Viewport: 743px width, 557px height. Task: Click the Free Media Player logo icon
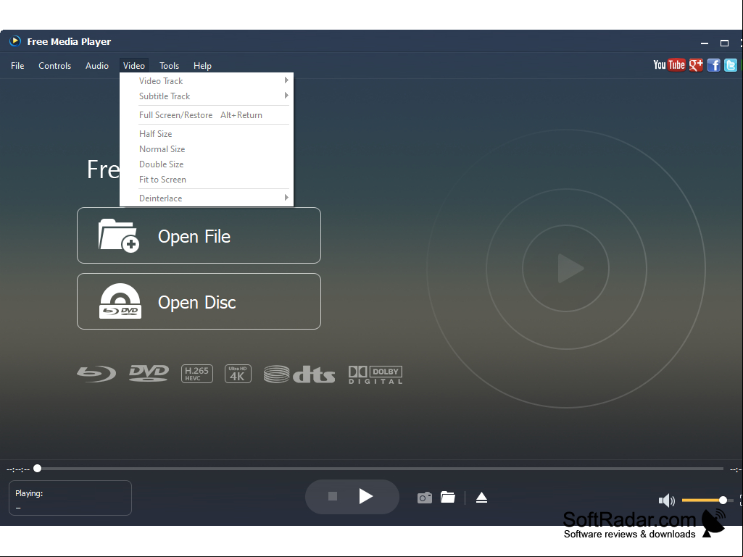click(15, 41)
